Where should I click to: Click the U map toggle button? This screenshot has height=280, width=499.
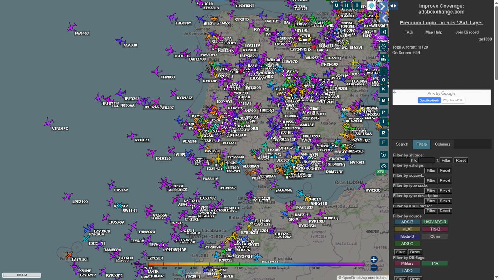click(337, 5)
